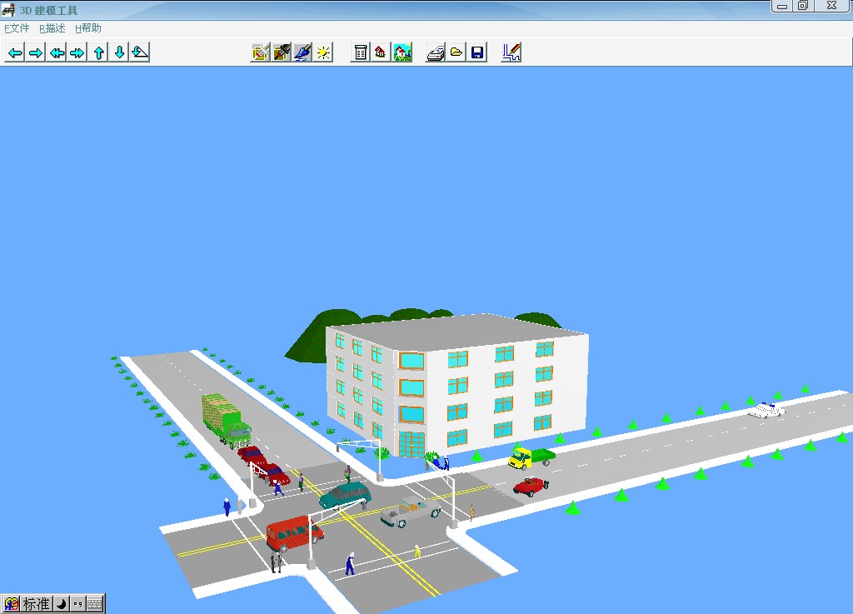Image resolution: width=853 pixels, height=614 pixels.
Task: Click the application icon in title bar
Action: pos(8,10)
